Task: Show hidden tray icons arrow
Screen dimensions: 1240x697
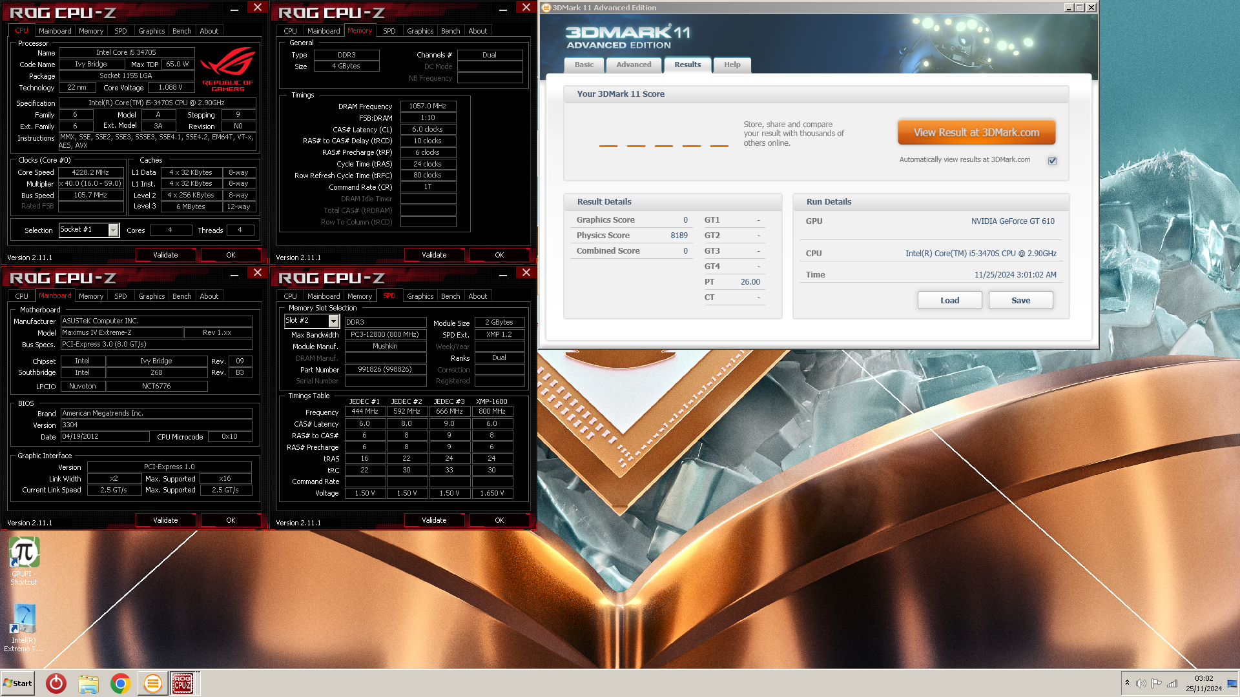Action: point(1127,683)
